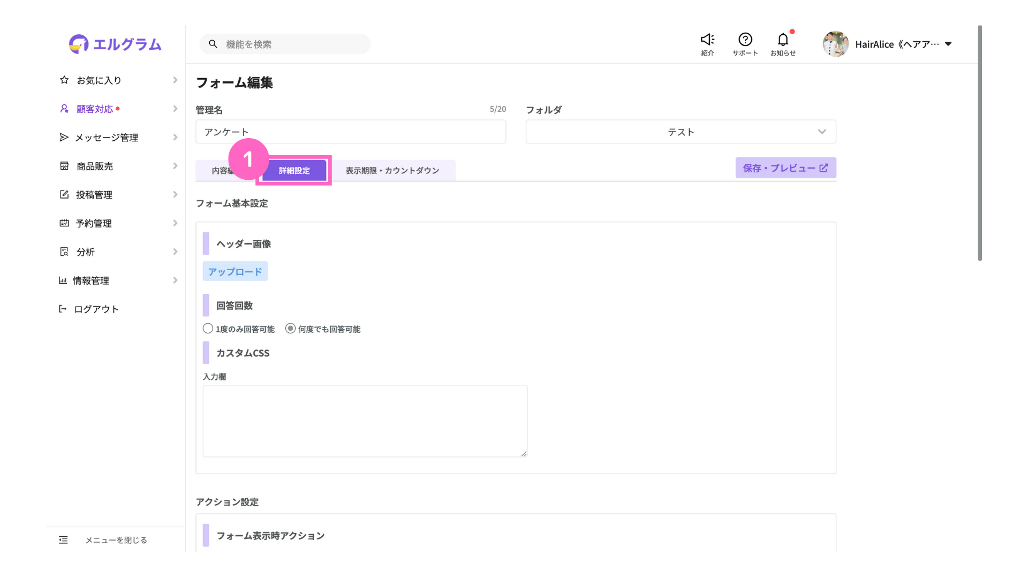Click the 投稿管理 edit icon

click(x=64, y=195)
